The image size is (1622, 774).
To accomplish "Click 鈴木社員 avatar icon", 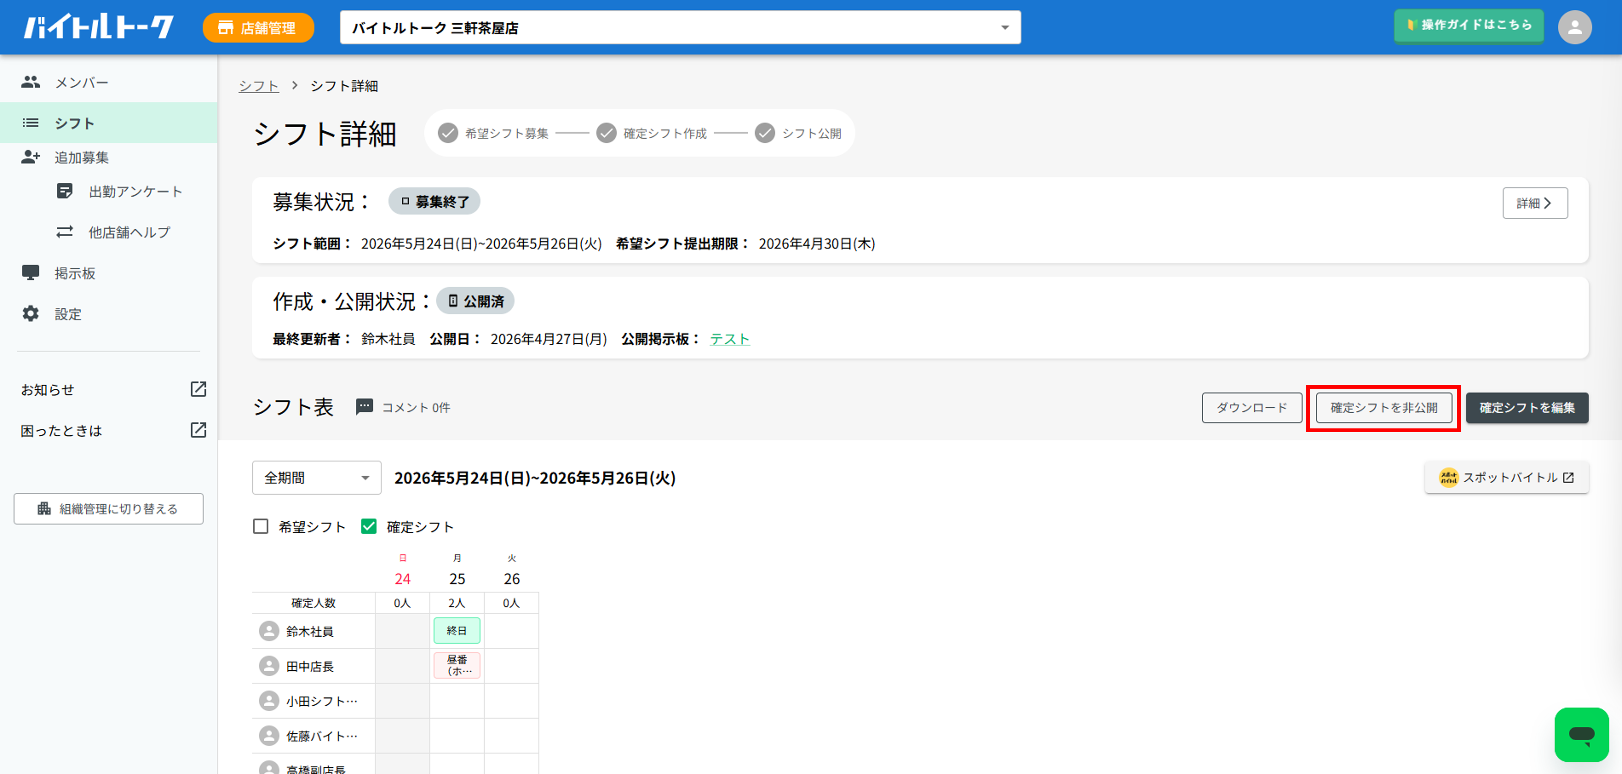I will [269, 631].
